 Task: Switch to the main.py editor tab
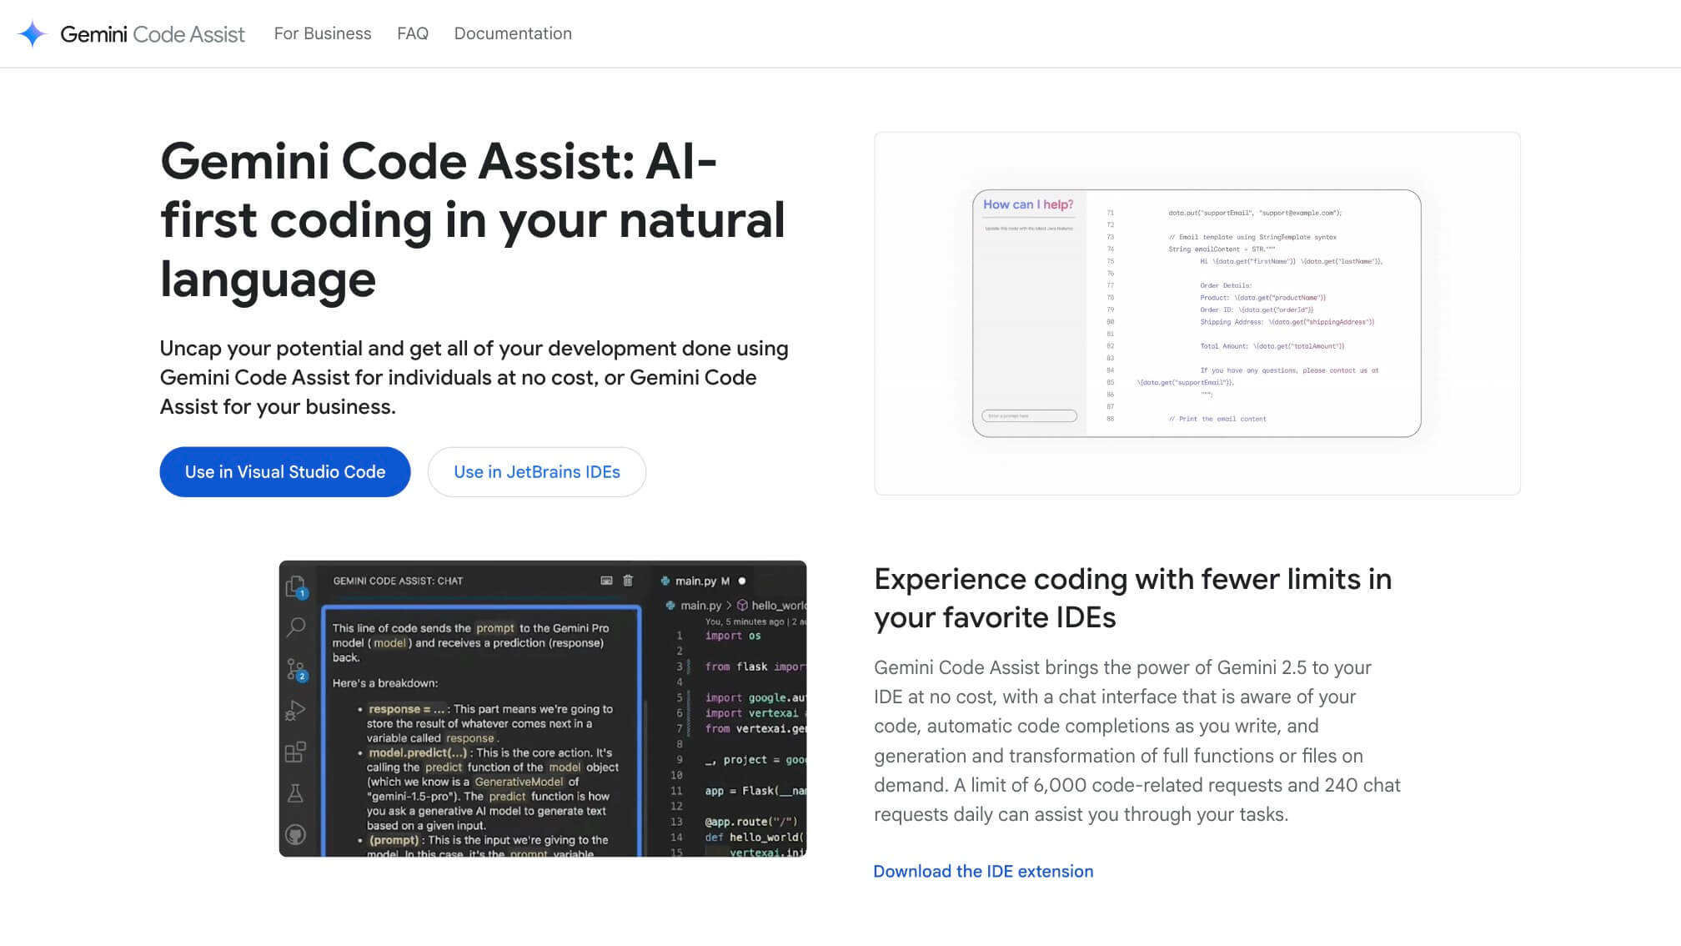click(700, 581)
